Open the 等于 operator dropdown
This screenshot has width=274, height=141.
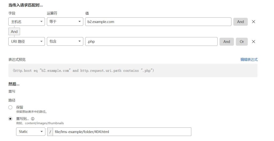65,22
